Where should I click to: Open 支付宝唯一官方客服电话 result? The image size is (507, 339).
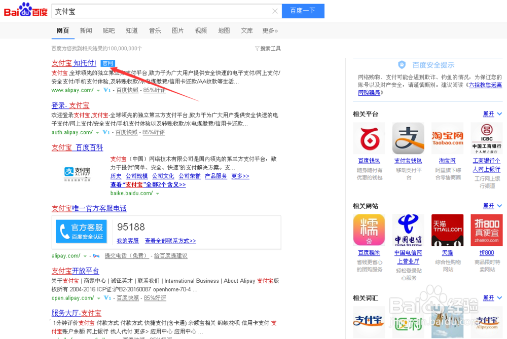89,208
